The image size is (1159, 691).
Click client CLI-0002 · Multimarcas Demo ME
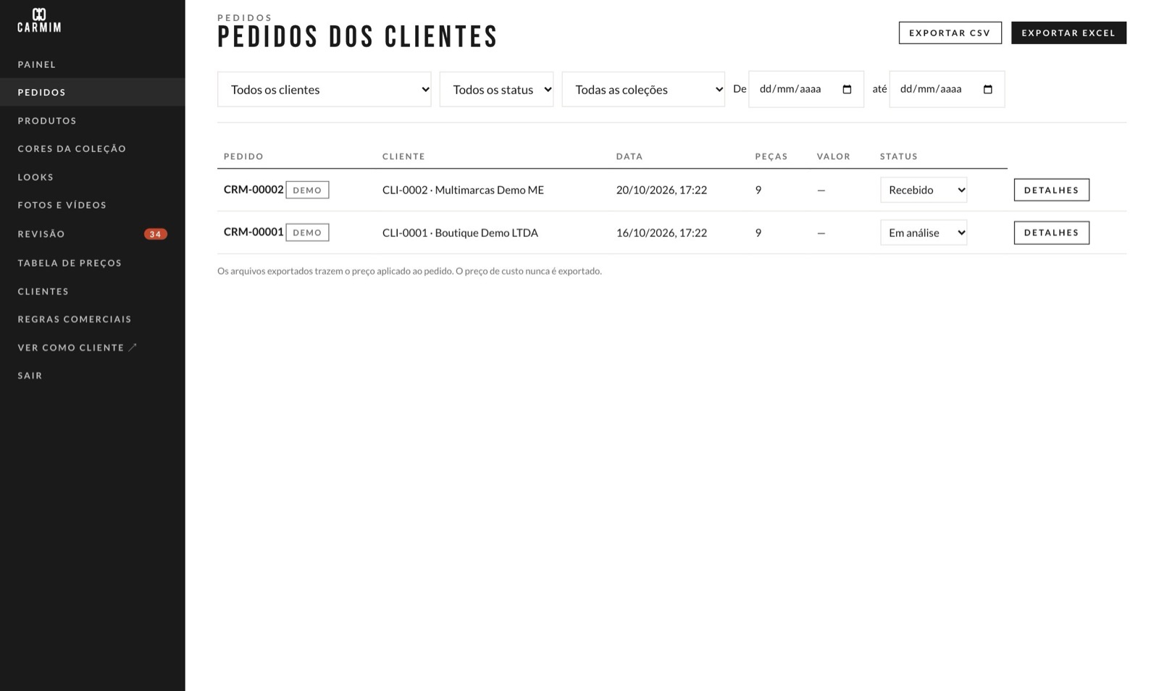click(463, 190)
